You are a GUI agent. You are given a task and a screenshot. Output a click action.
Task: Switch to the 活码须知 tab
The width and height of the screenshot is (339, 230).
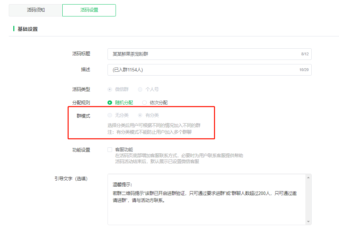point(36,10)
